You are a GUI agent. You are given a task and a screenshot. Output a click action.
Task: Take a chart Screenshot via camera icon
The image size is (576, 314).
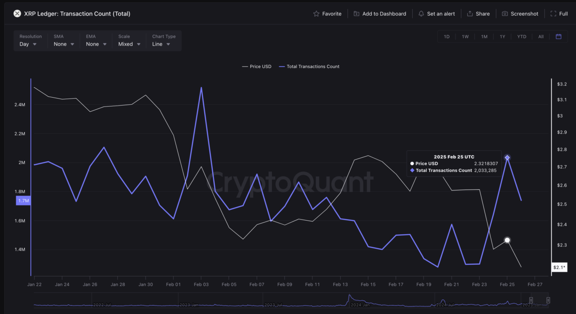[504, 14]
